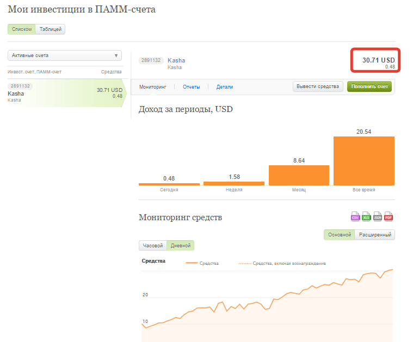419x342 pixels.
Task: Open the Активные счета dropdown
Action: 65,55
